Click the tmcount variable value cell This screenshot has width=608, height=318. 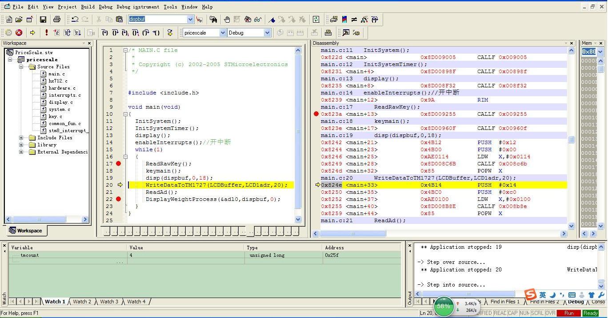(x=186, y=255)
